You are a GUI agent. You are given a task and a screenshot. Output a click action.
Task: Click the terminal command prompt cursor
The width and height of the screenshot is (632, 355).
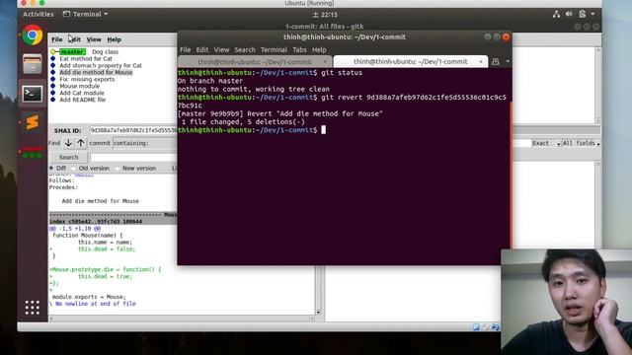click(x=323, y=130)
